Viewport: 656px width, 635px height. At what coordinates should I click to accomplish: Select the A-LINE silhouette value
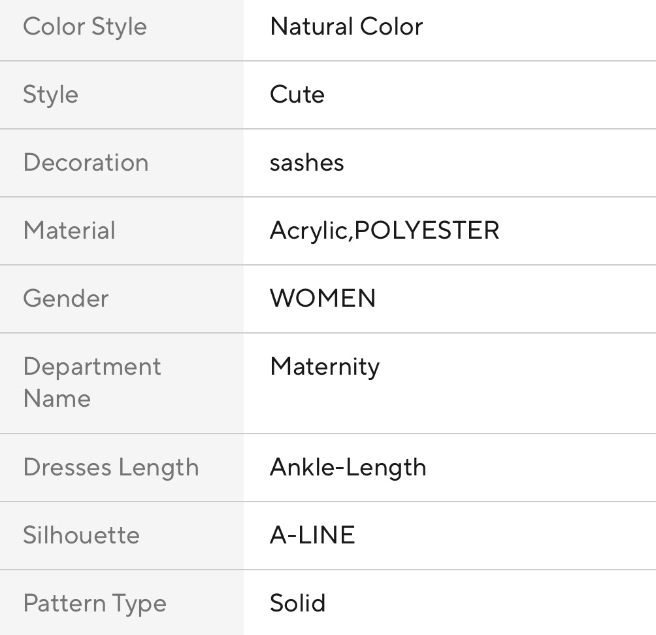tap(312, 536)
